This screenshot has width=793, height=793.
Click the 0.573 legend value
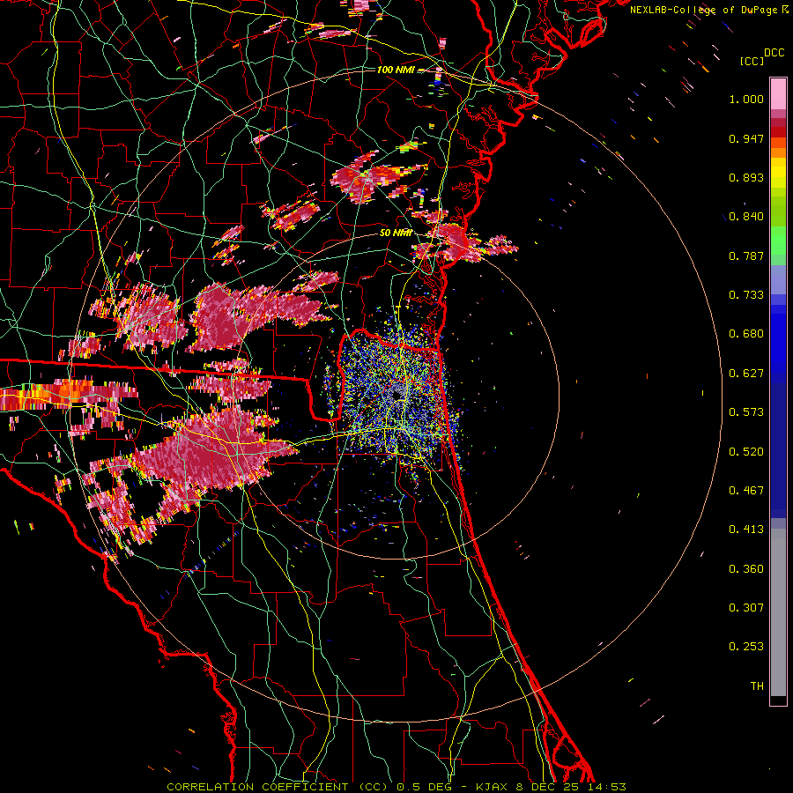(746, 412)
